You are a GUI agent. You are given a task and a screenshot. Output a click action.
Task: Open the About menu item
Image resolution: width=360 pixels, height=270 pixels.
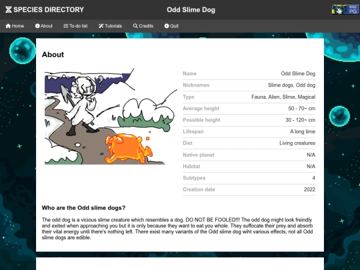[44, 26]
